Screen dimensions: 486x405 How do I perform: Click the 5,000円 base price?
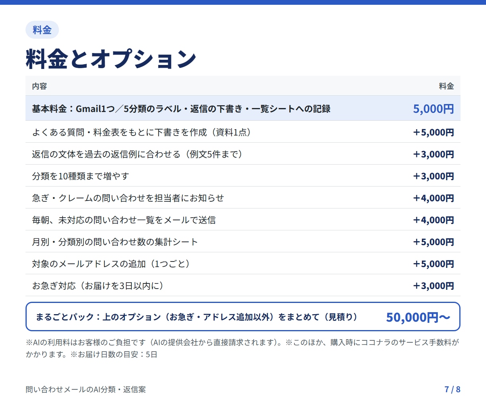(x=433, y=109)
